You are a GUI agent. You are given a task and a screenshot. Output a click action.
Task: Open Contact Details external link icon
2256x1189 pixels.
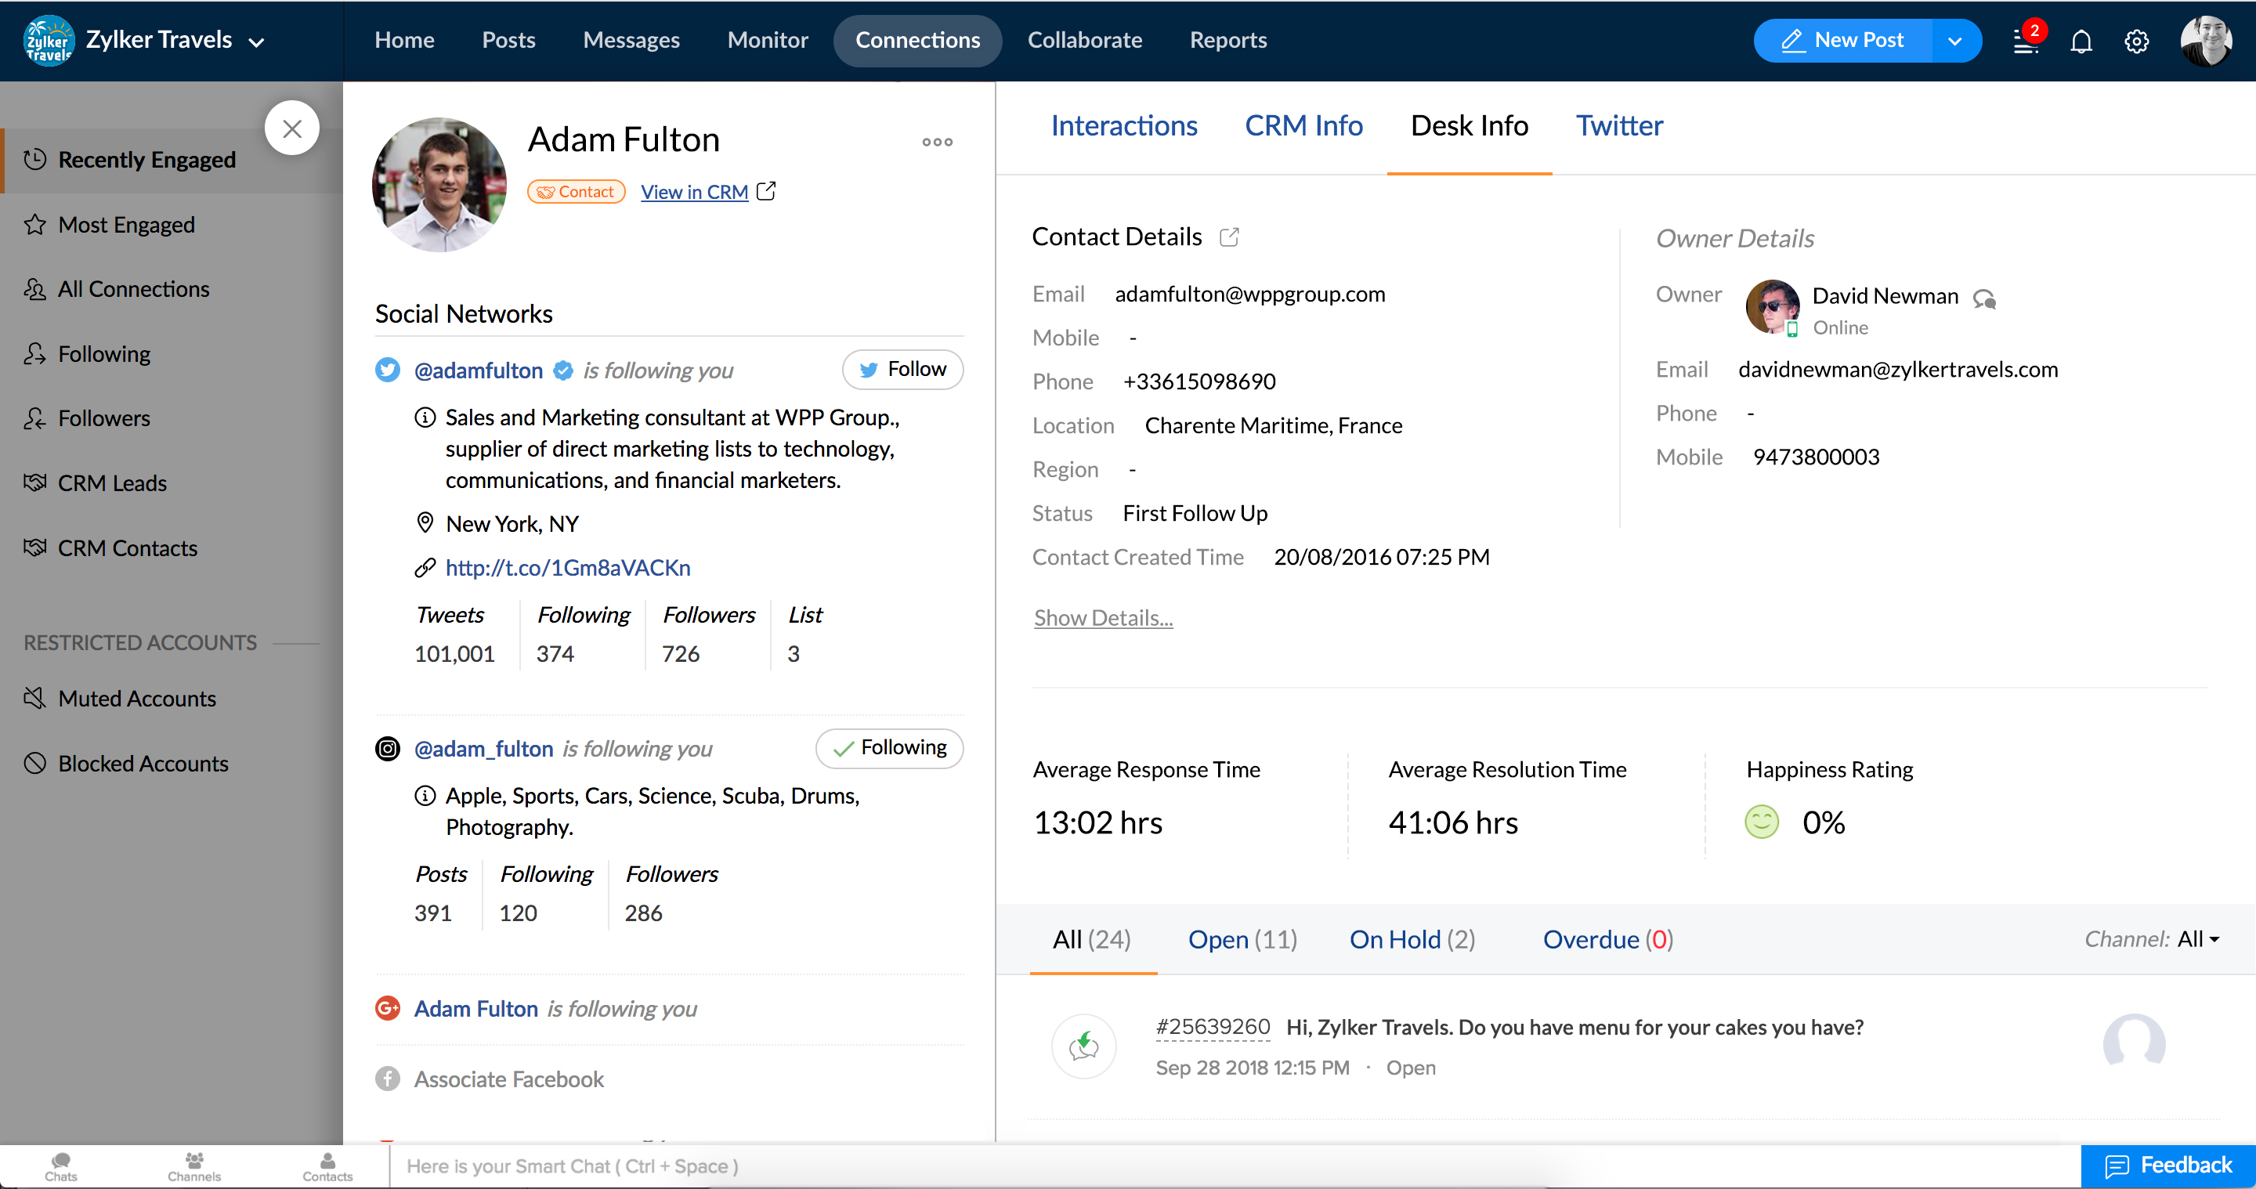[x=1229, y=237]
